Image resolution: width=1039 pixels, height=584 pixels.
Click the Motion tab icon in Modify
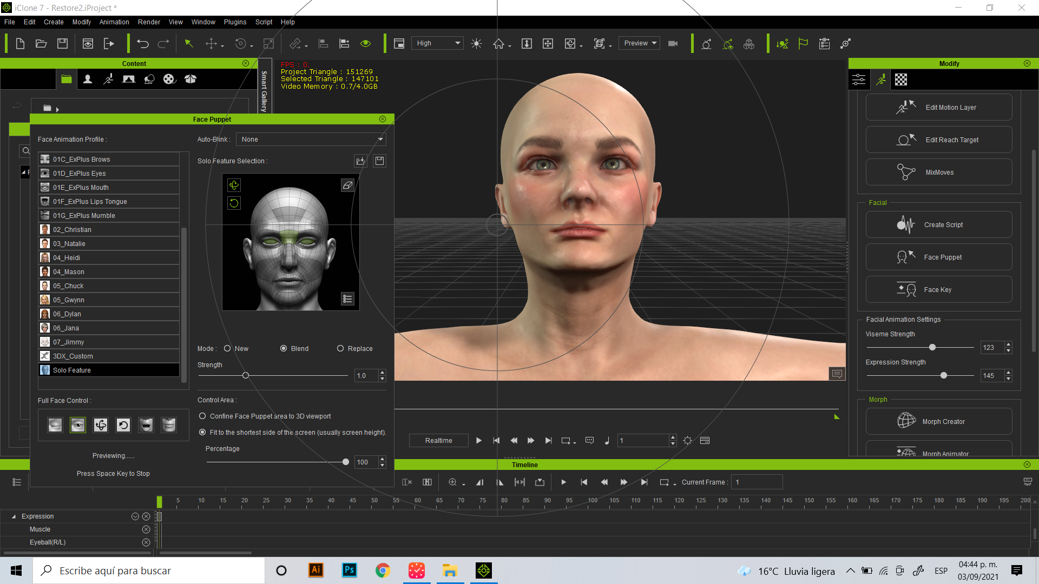(881, 80)
